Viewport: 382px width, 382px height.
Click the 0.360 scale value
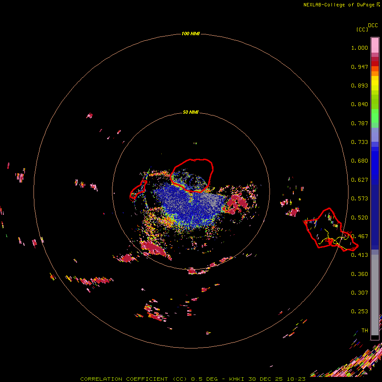pyautogui.click(x=360, y=274)
